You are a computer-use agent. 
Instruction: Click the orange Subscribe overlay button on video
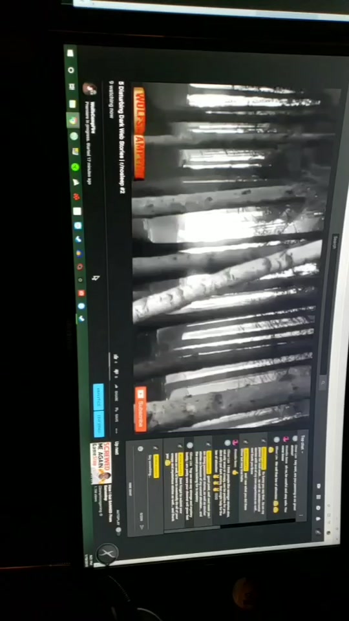(140, 409)
